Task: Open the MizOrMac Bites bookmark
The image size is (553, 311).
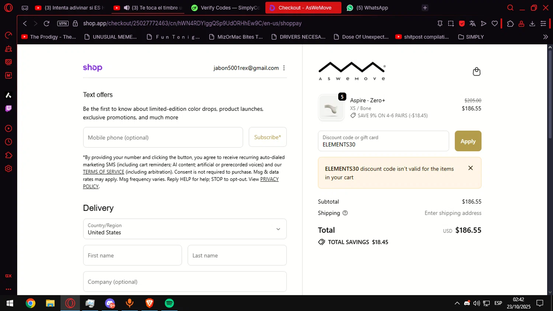Action: pos(236,37)
